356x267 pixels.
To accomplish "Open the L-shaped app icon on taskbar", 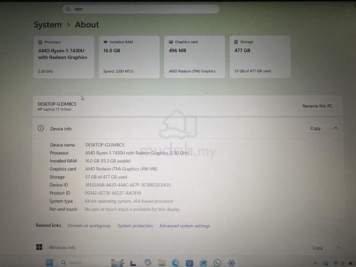I will [133, 263].
